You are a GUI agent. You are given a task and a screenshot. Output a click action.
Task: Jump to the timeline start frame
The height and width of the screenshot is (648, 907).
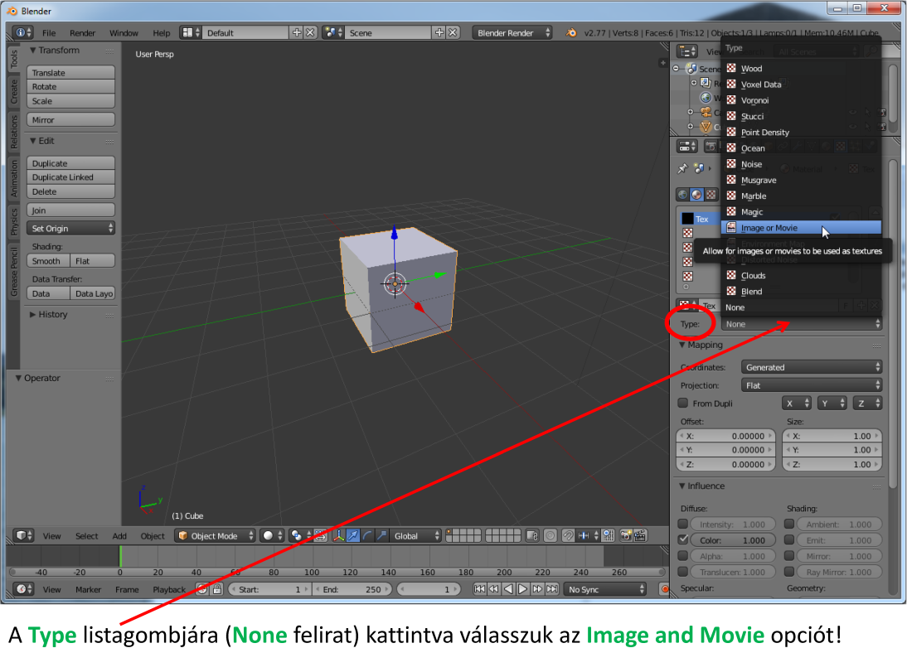(479, 589)
